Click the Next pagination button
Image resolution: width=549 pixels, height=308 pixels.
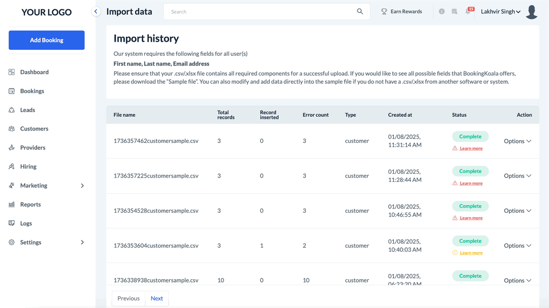[x=157, y=298]
